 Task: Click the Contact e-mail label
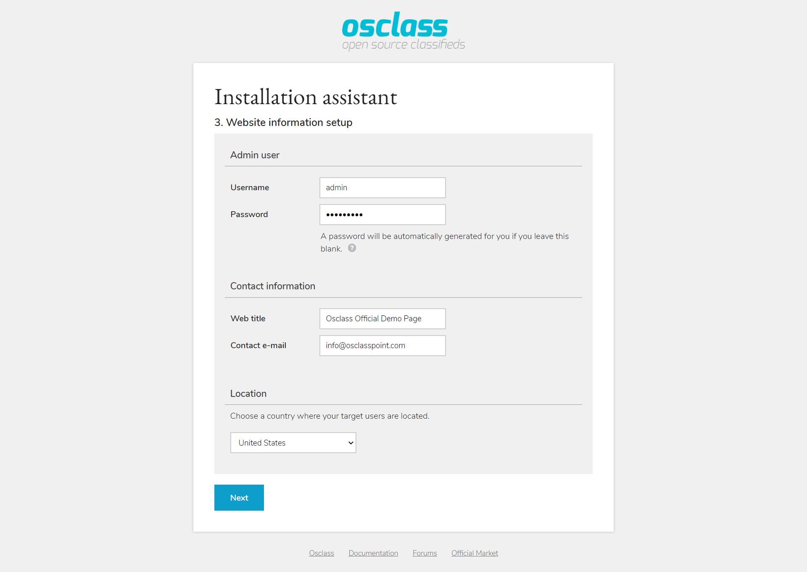(258, 346)
